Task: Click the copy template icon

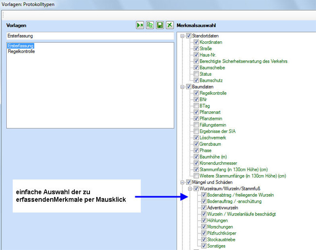Action: (150, 25)
